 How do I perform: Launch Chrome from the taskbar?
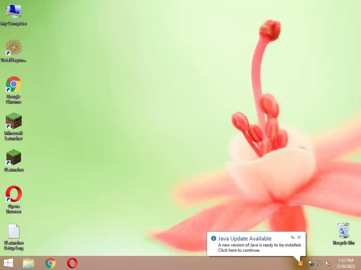50,263
